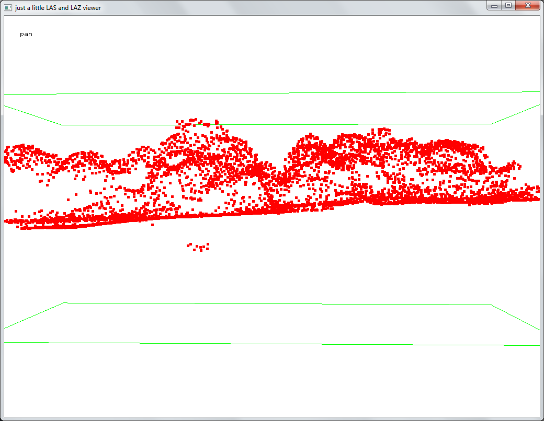The width and height of the screenshot is (544, 421).
Task: Click the upper-left inner bounding box corner
Action: pos(62,125)
